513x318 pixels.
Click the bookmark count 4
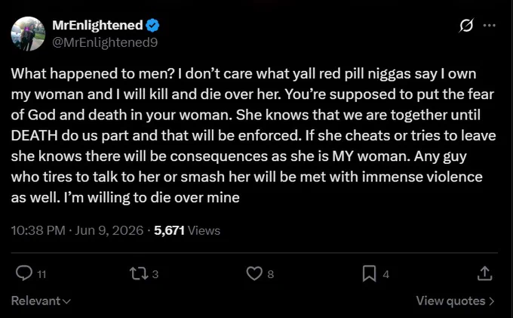(x=386, y=274)
